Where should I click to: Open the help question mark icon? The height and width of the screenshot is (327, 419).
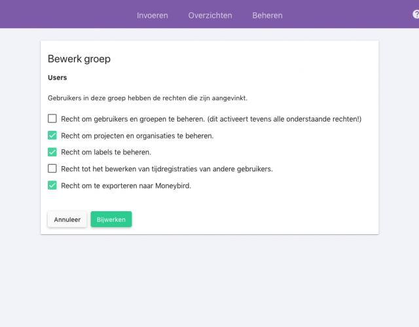[416, 14]
